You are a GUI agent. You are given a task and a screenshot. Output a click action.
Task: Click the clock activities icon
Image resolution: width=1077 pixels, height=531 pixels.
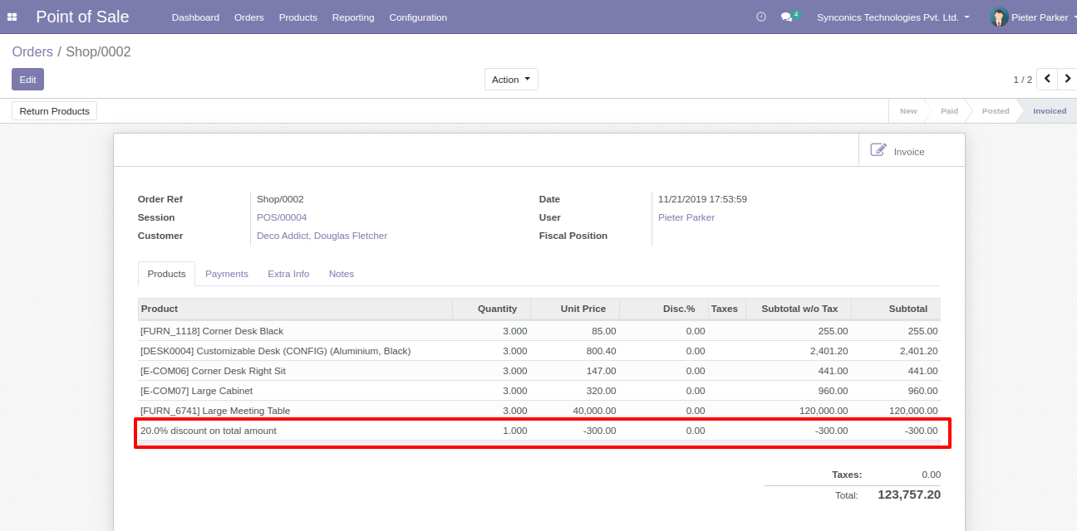pyautogui.click(x=760, y=17)
